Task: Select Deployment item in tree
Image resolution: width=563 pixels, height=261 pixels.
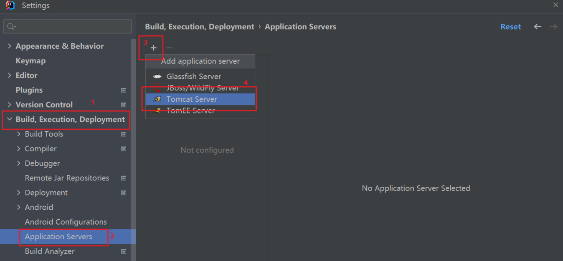Action: point(46,193)
